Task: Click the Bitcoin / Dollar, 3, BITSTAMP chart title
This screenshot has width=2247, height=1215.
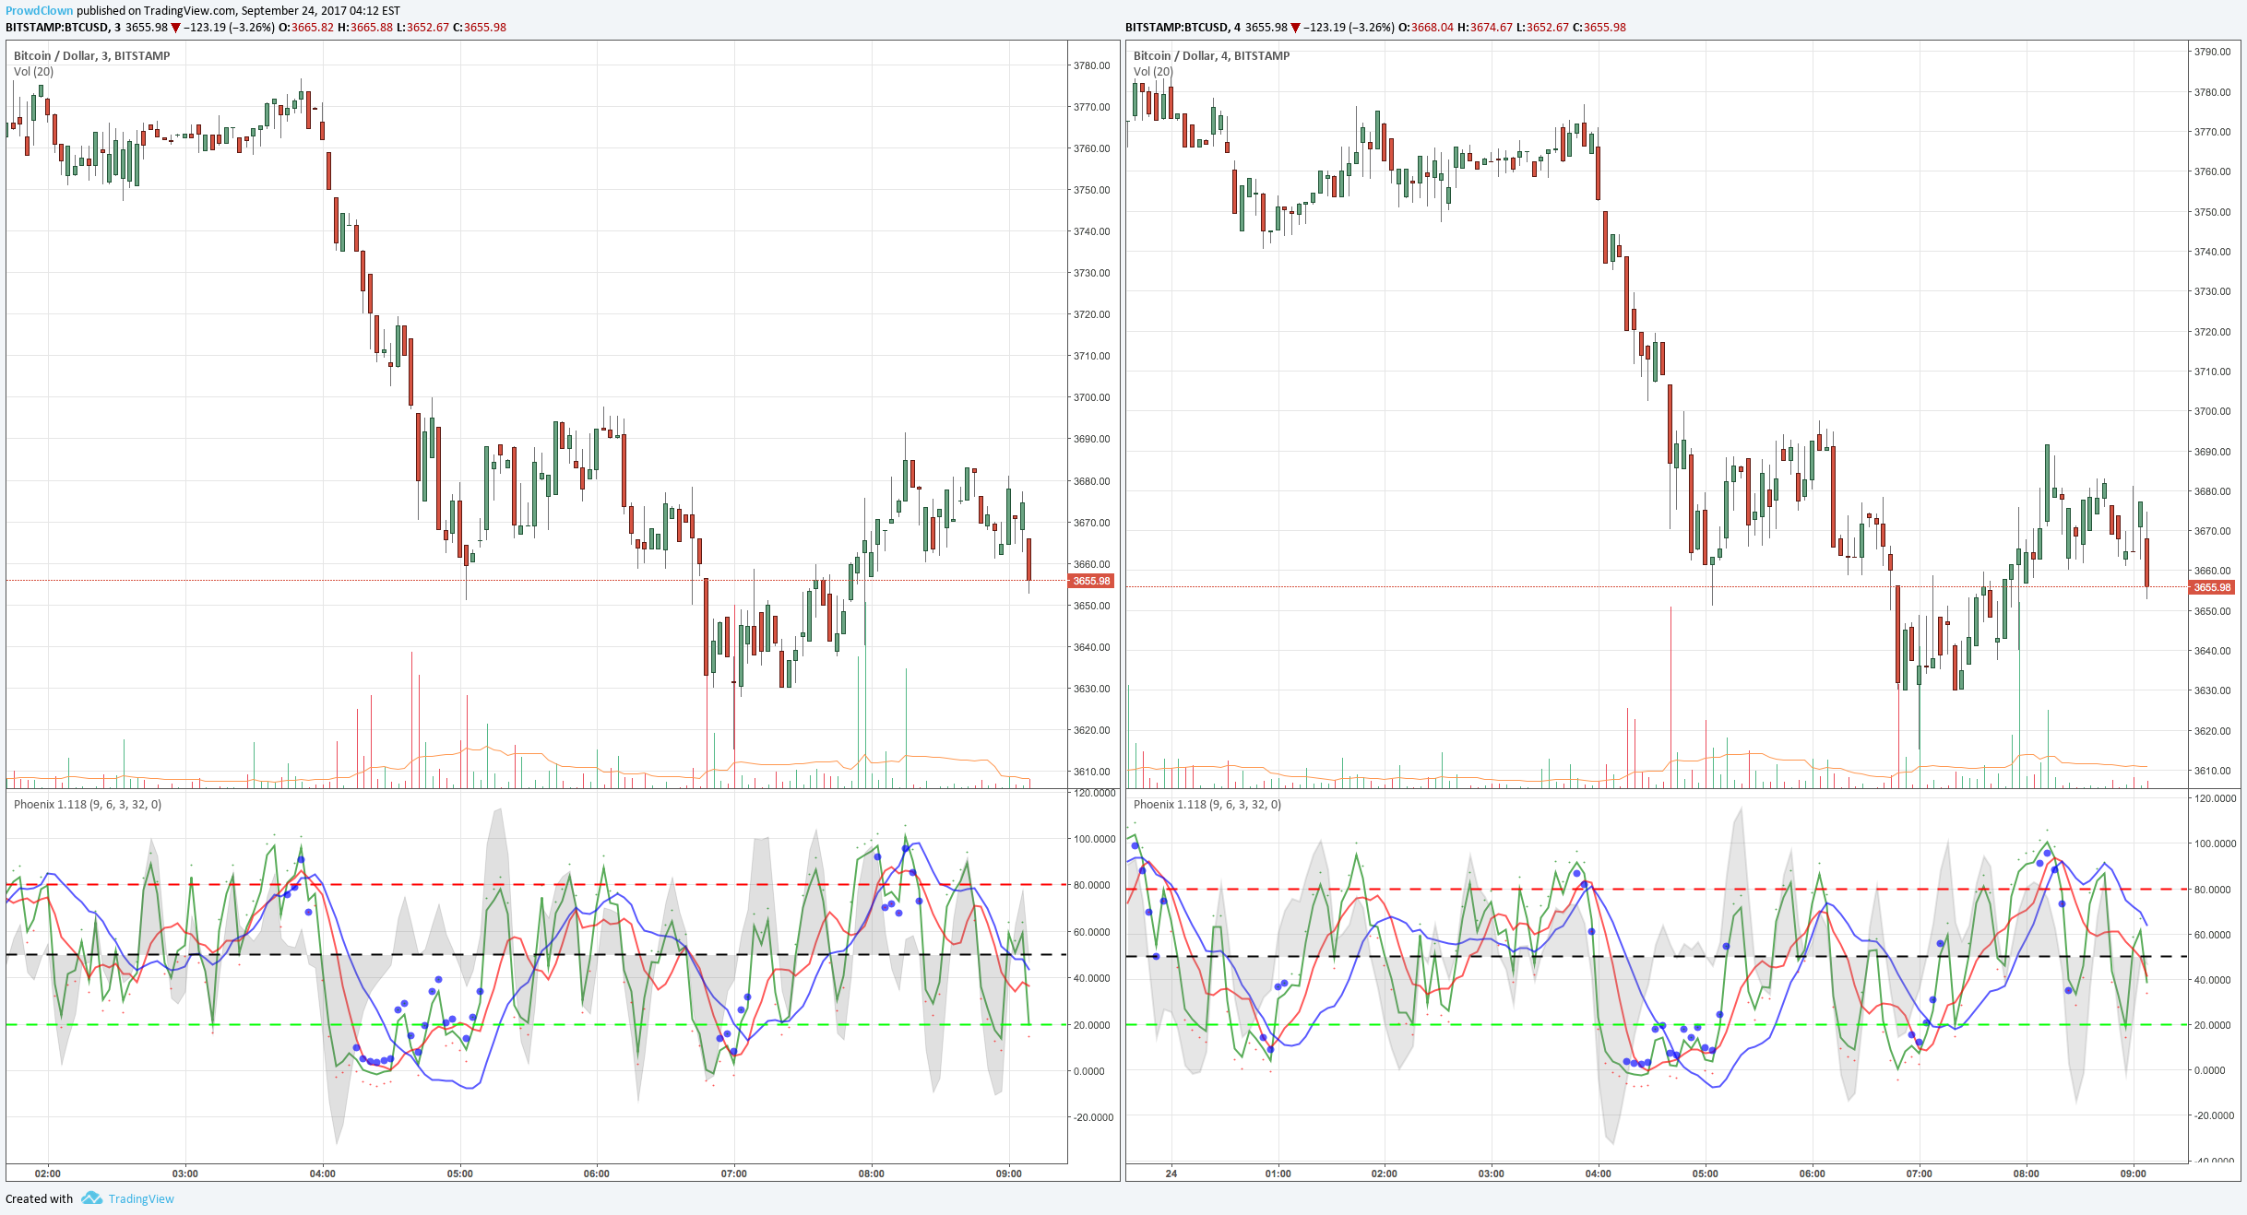Action: tap(92, 55)
